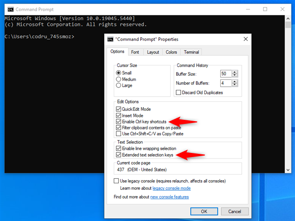Toggle Filter clipboard contents on paste
Viewport: 295px width, 221px height.
[x=118, y=128]
